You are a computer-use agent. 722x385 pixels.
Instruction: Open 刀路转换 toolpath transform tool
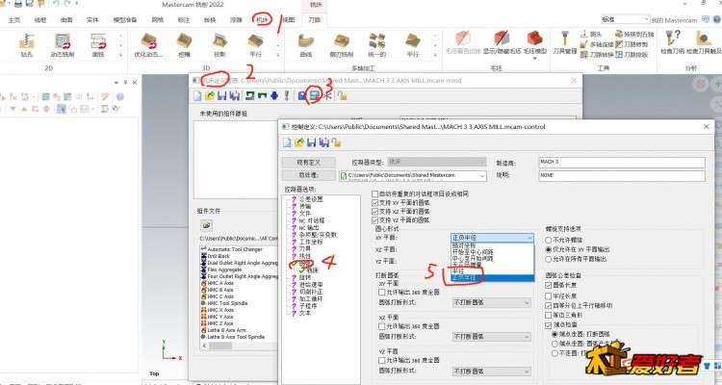click(597, 54)
